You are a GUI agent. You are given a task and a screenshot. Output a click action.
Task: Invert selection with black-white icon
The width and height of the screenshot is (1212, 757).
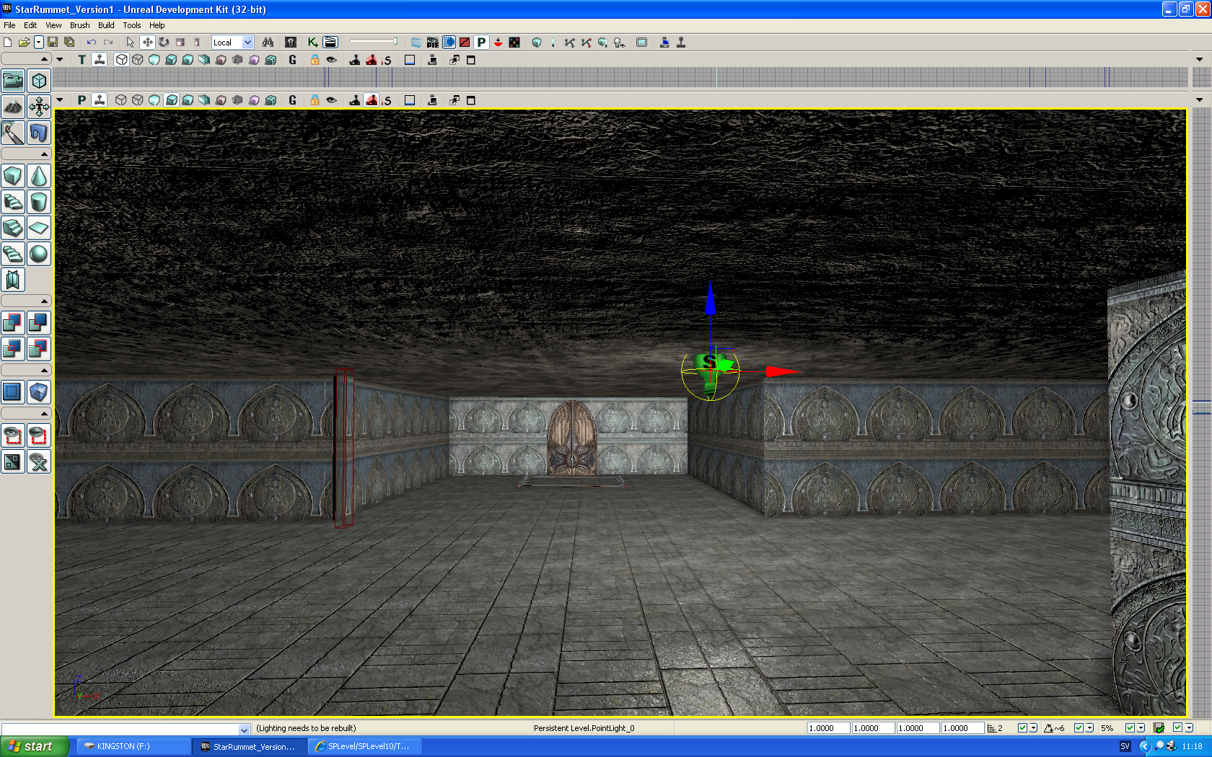tap(13, 461)
